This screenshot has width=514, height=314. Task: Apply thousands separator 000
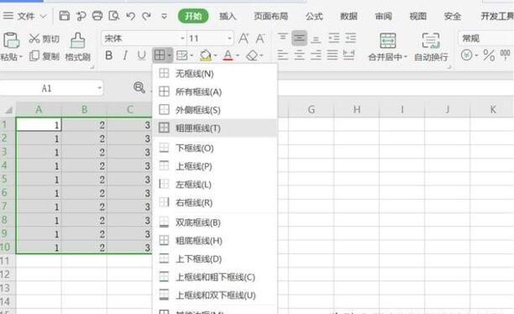point(505,55)
